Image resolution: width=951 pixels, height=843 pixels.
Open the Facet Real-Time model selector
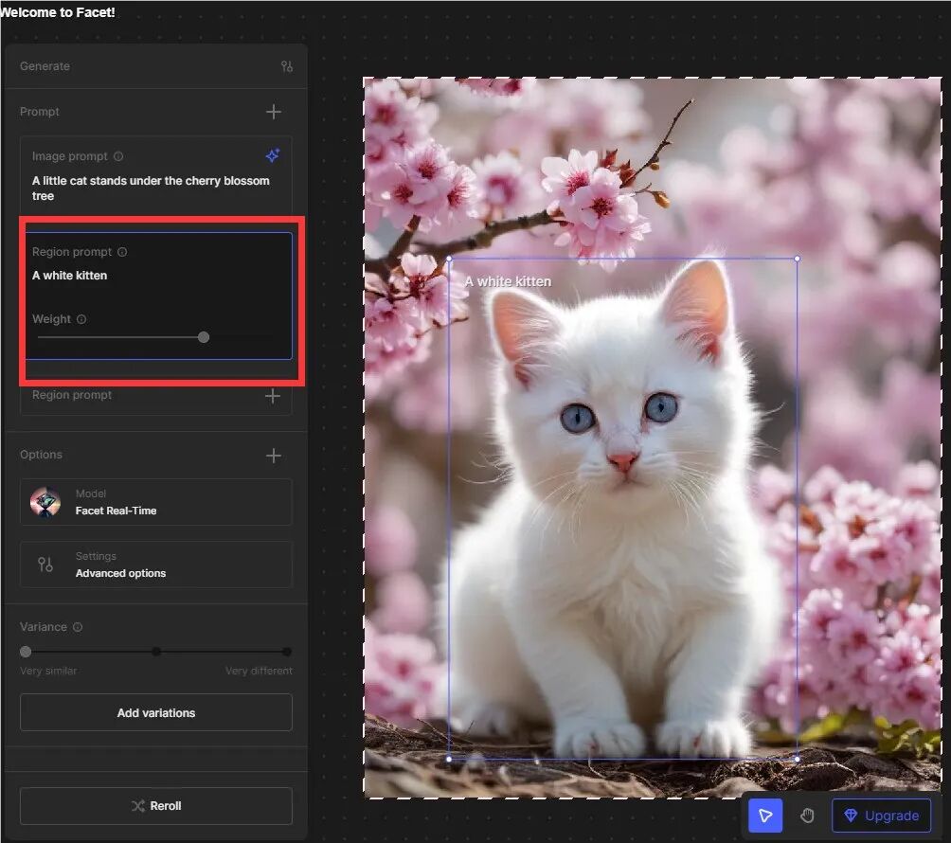[156, 502]
